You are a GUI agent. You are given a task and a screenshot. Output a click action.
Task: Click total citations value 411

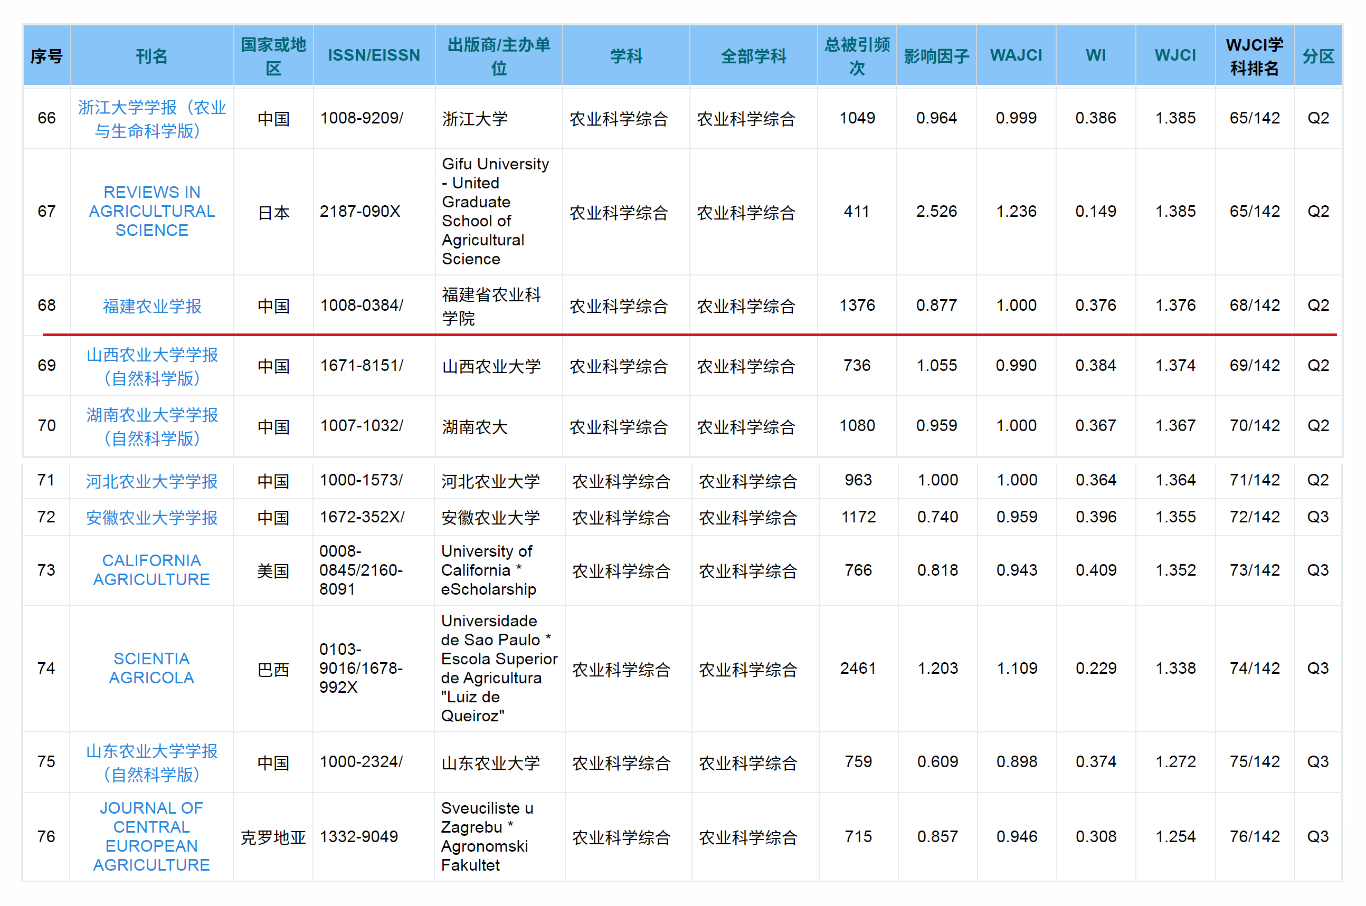pyautogui.click(x=857, y=212)
